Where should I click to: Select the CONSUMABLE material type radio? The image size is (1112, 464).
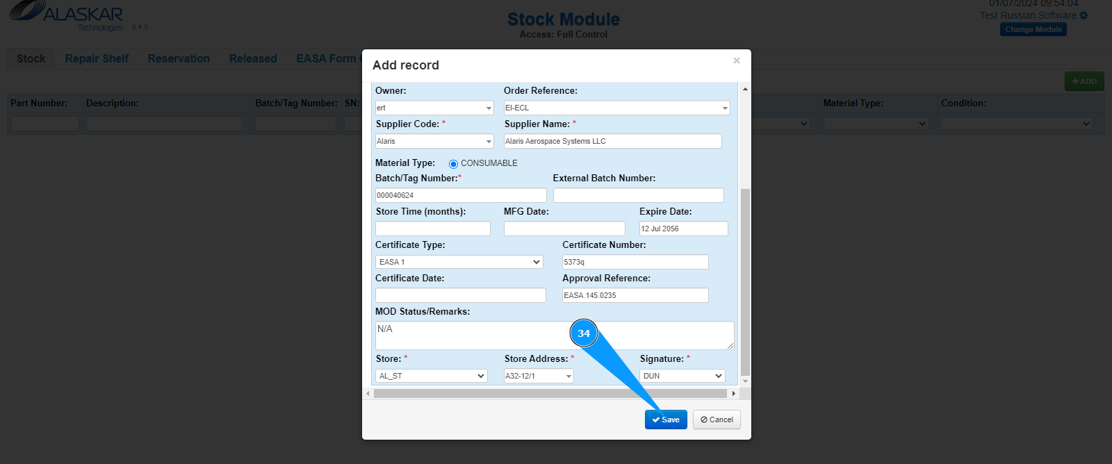453,164
